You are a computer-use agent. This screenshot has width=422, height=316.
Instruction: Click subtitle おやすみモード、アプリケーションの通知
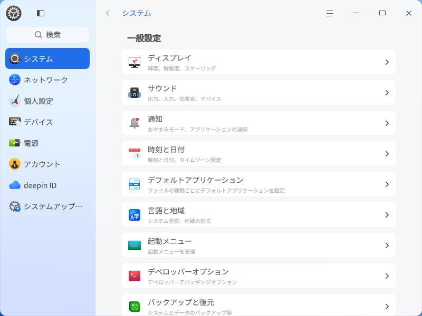click(x=197, y=130)
